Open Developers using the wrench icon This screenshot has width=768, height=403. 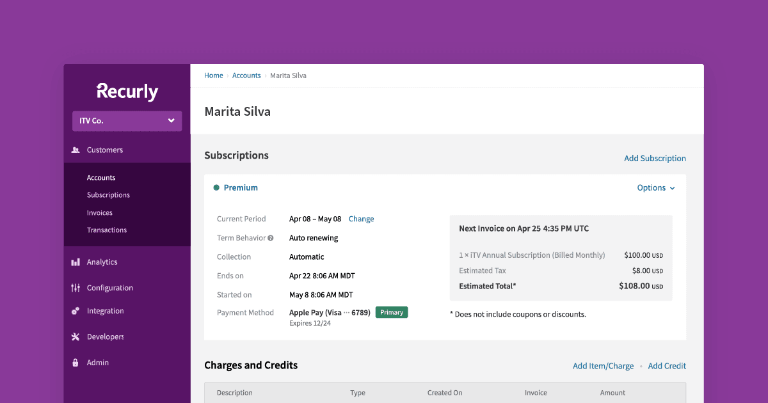(75, 336)
